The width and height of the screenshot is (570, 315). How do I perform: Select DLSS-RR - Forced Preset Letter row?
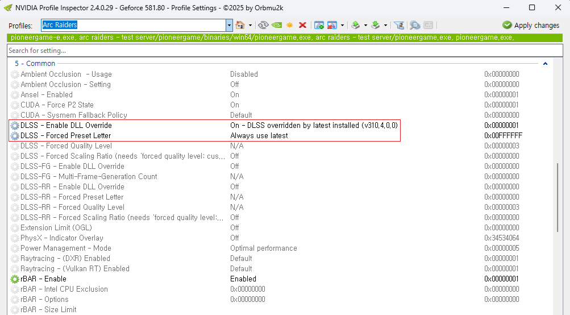coord(280,197)
